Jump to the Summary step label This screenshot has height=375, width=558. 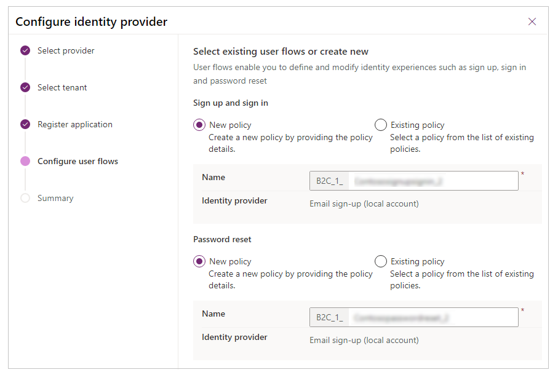55,199
